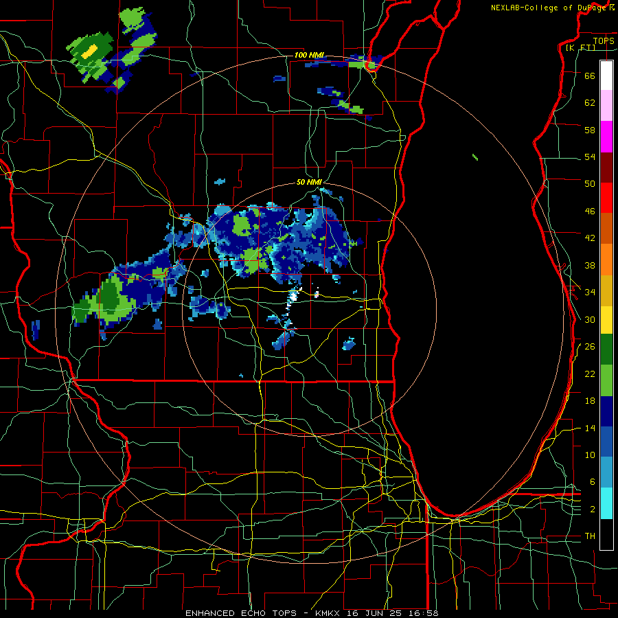
Task: Click the white 66+ kft legend swatch
Action: tap(606, 76)
